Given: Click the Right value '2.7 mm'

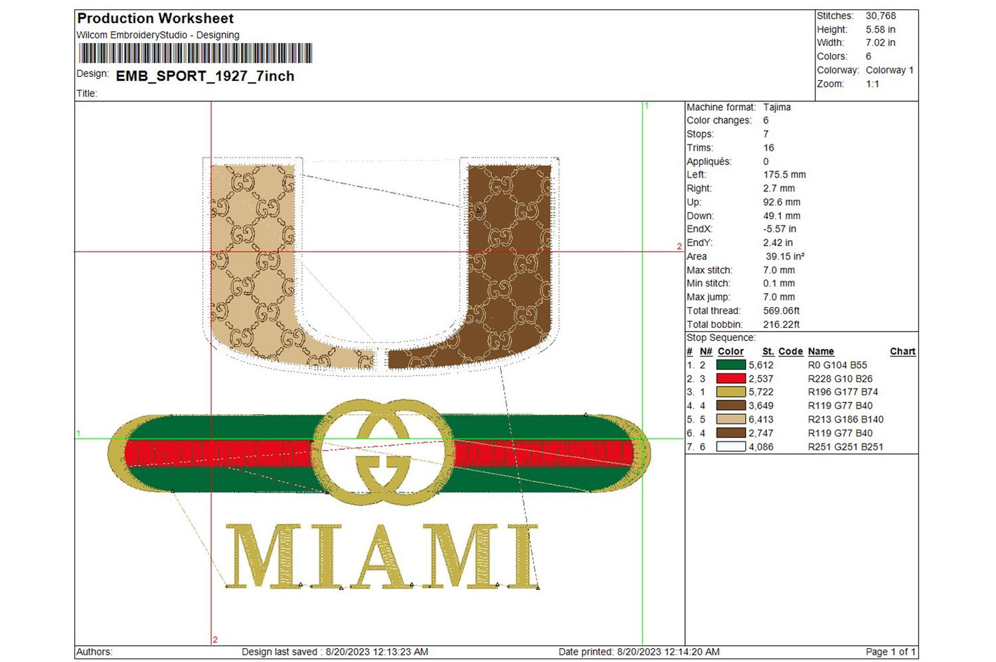Looking at the screenshot, I should (779, 188).
